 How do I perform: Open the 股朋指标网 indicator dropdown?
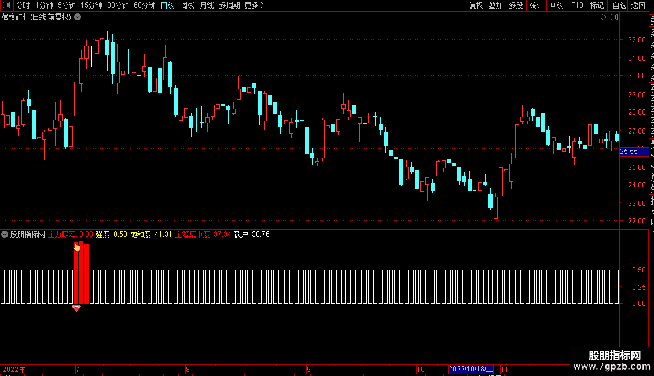click(x=5, y=234)
